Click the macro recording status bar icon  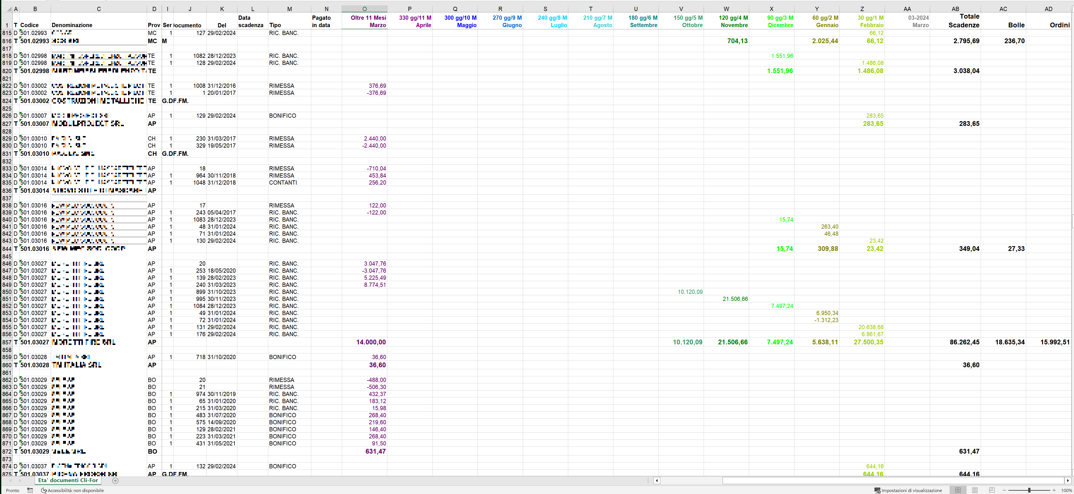30,490
